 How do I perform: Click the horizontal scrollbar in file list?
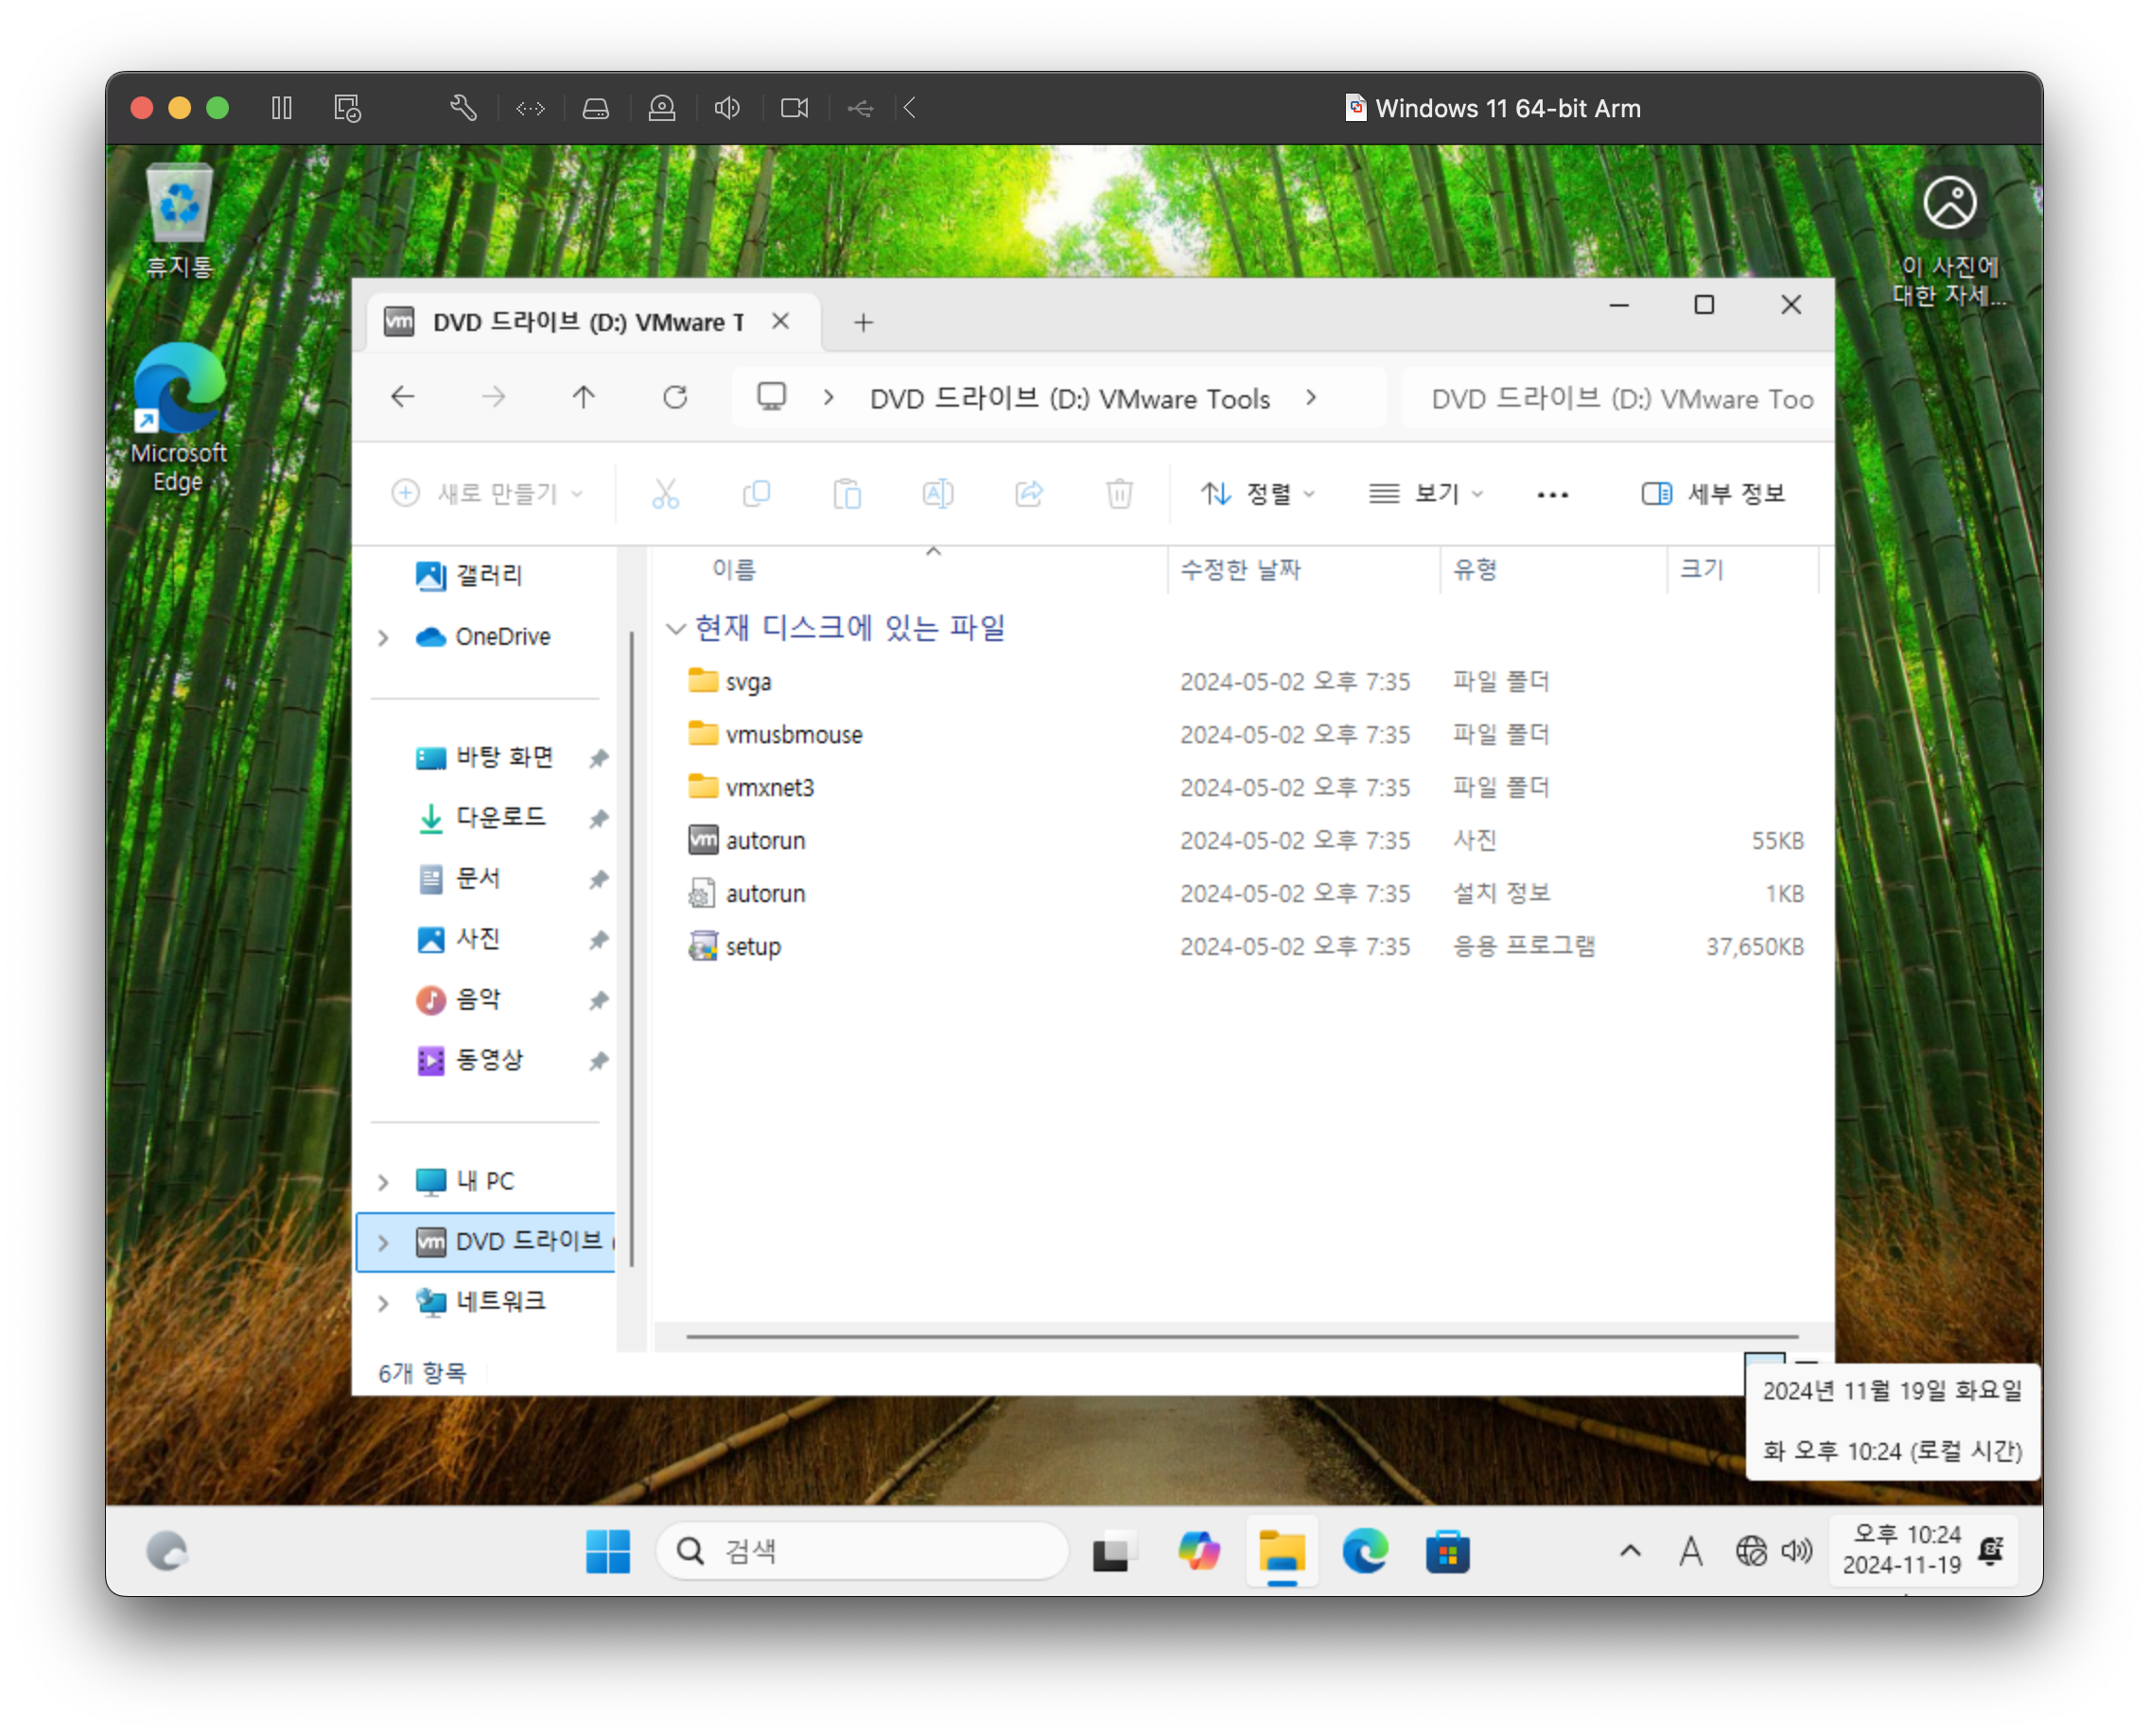point(1241,1336)
